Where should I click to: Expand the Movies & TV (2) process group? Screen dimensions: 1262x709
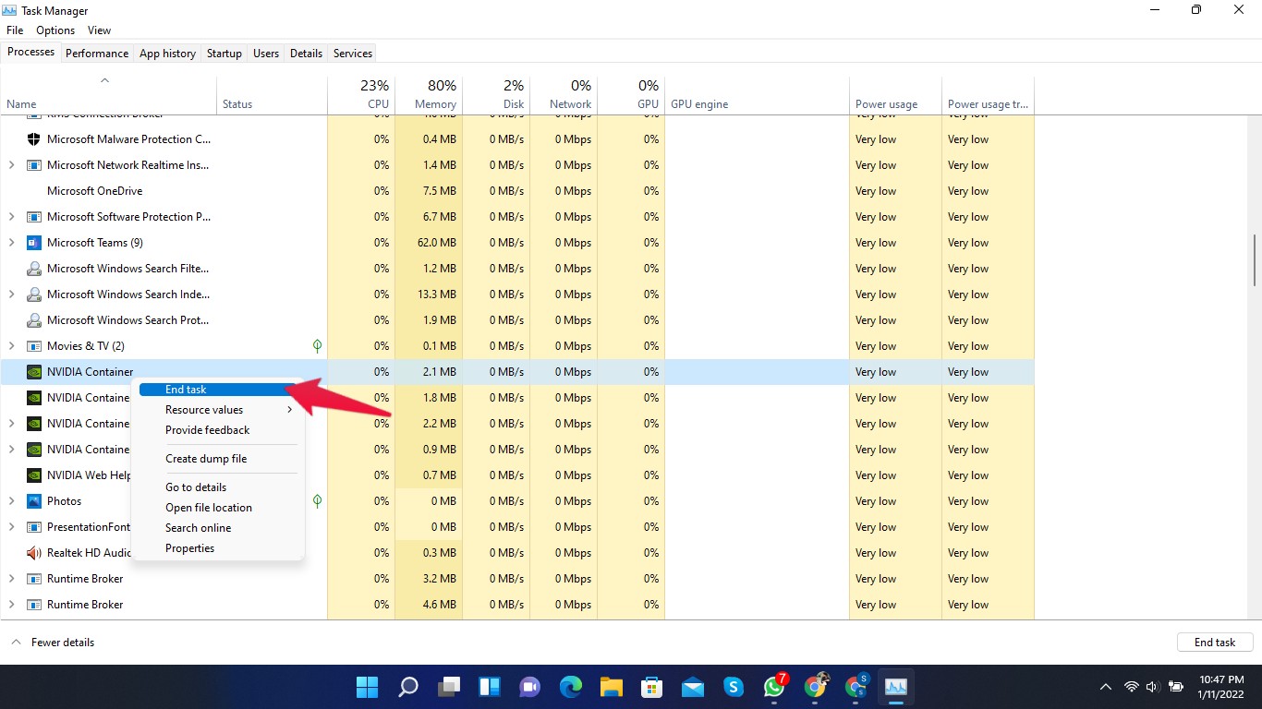[x=11, y=346]
